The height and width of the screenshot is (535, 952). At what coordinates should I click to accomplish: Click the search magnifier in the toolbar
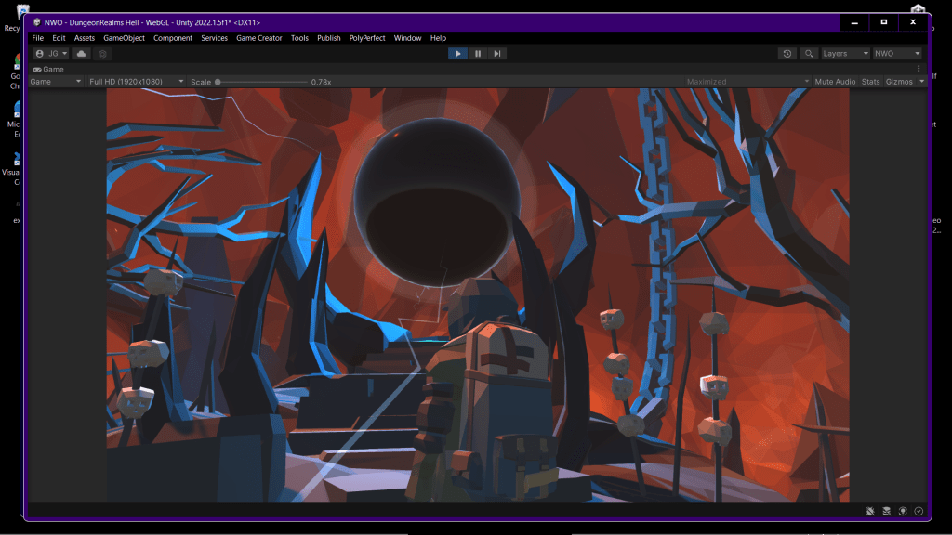tap(809, 54)
